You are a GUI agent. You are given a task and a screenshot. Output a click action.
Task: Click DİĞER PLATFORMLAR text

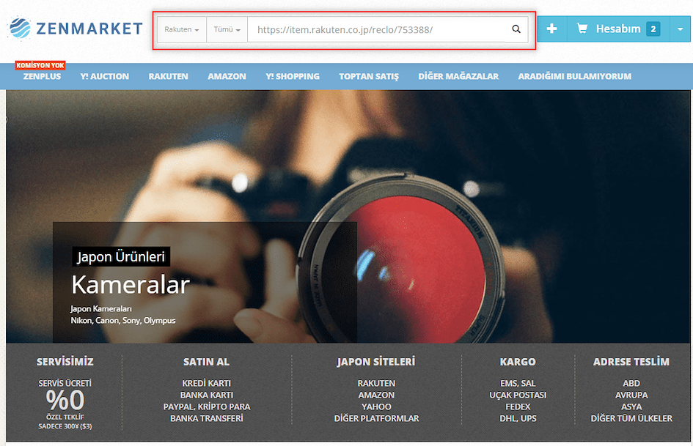click(376, 418)
